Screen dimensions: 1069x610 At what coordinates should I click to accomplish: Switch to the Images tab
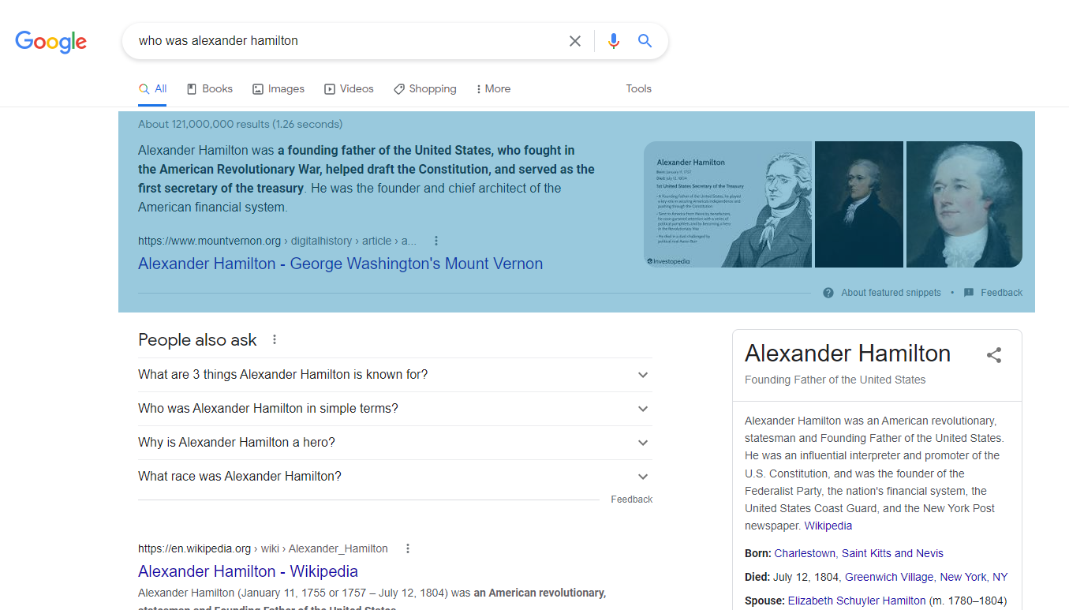(278, 89)
